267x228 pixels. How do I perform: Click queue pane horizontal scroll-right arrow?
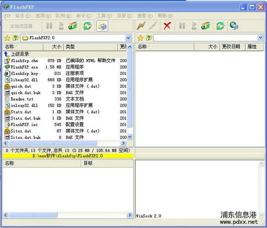click(x=130, y=215)
